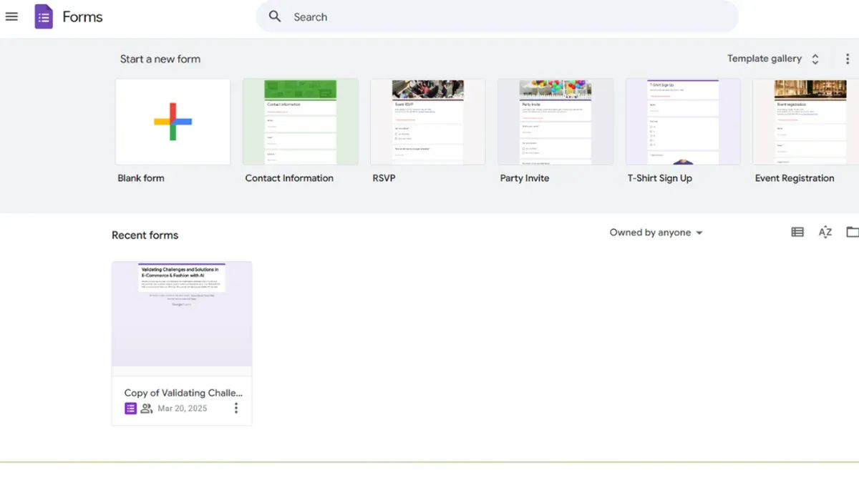Click the 'Recent forms' heading
The height and width of the screenshot is (483, 859).
pos(145,235)
